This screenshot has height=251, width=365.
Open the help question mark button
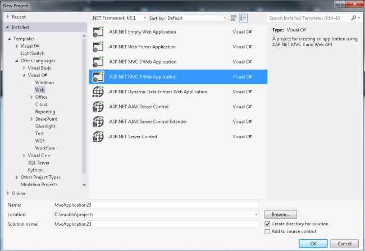340,4
